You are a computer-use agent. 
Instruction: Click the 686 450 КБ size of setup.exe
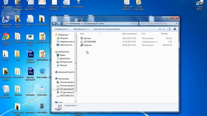(167, 45)
